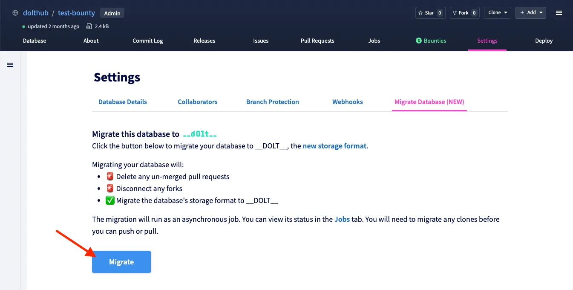This screenshot has height=290, width=573.
Task: Open the Bounties tab with dollar icon
Action: point(431,41)
